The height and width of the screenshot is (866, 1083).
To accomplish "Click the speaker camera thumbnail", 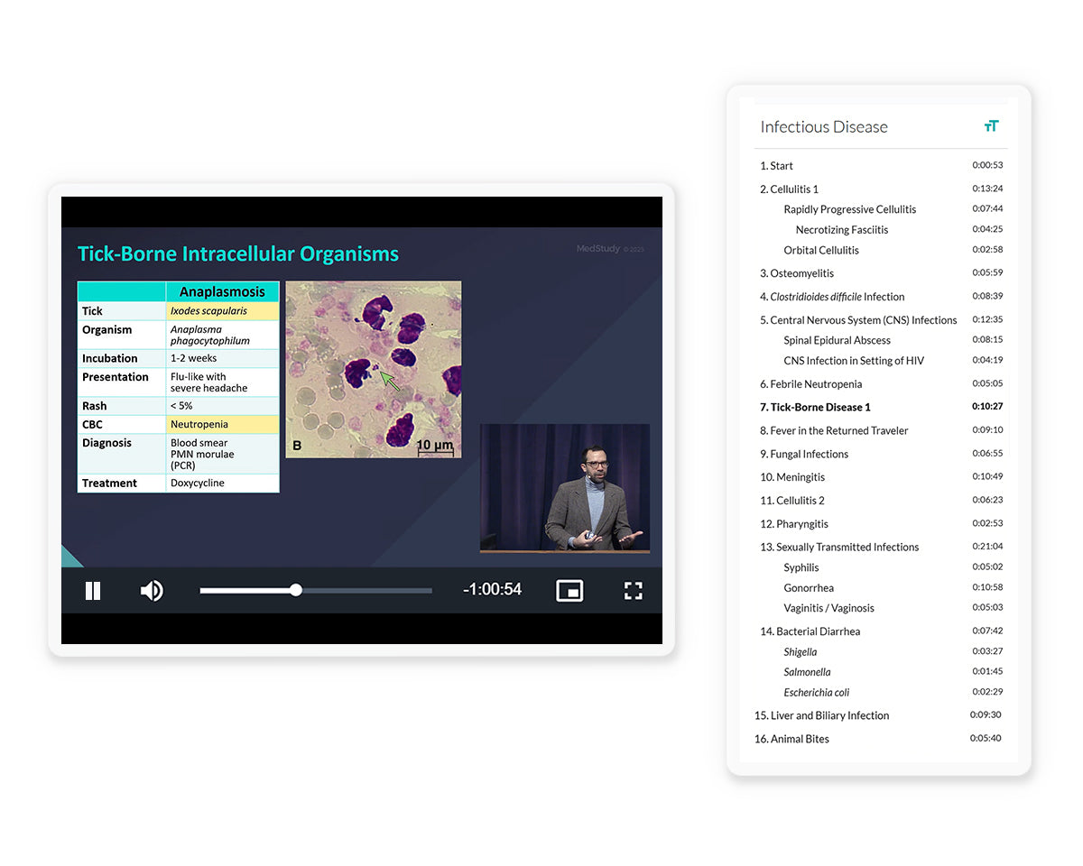I will [x=564, y=487].
